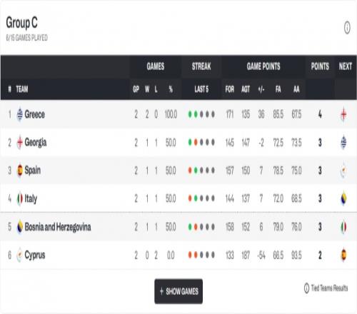Click the STREAK column header
357x314 pixels.
pos(201,66)
